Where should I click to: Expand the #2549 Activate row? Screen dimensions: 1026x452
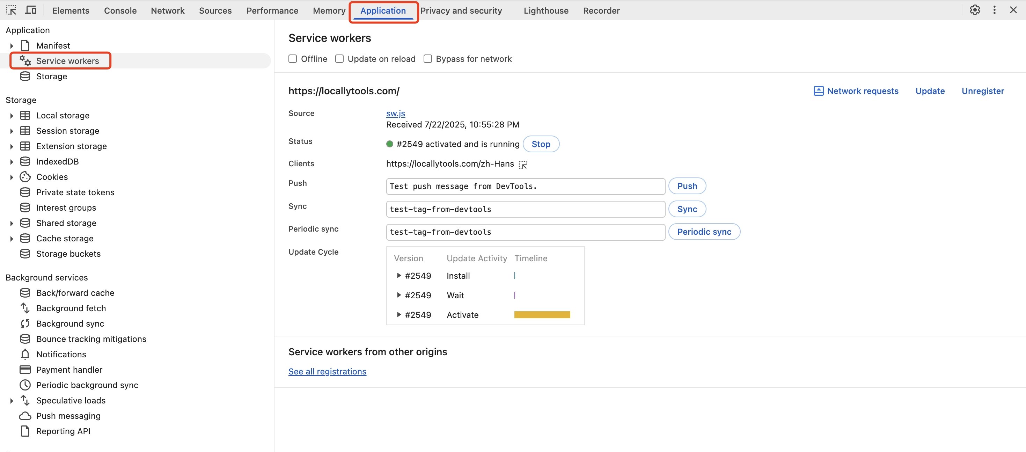(399, 315)
